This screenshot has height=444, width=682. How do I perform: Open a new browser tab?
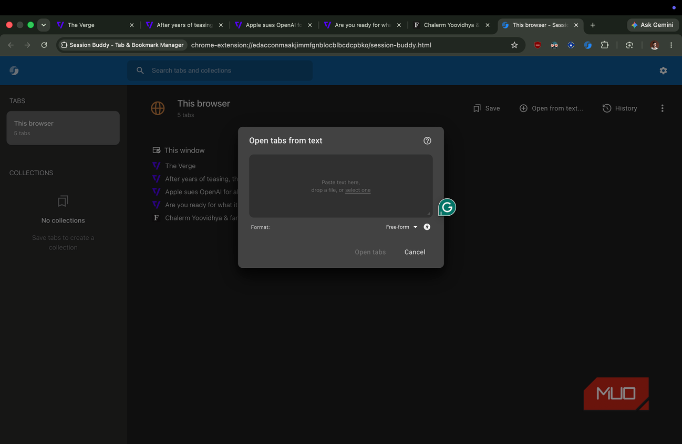coord(593,25)
